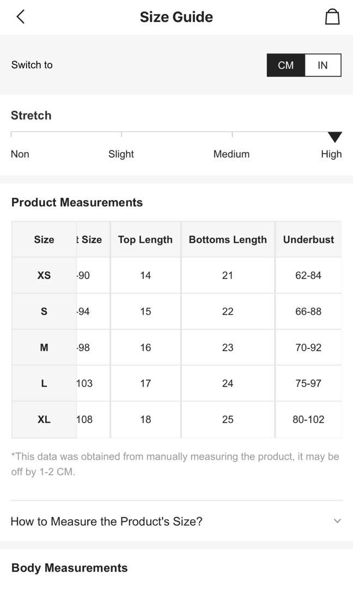This screenshot has width=353, height=589.
Task: Click the Underbust column header
Action: coord(308,239)
